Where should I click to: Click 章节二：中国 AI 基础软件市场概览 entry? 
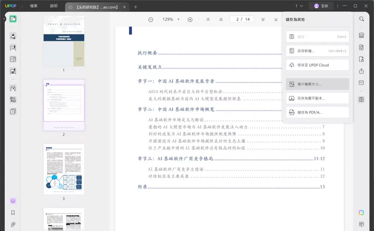point(176,109)
